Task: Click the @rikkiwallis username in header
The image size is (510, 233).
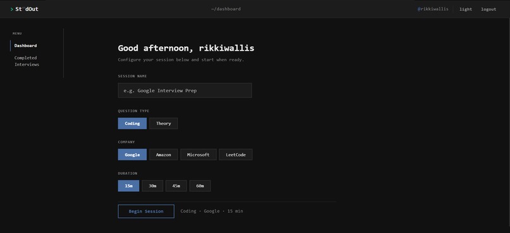Action: point(433,9)
